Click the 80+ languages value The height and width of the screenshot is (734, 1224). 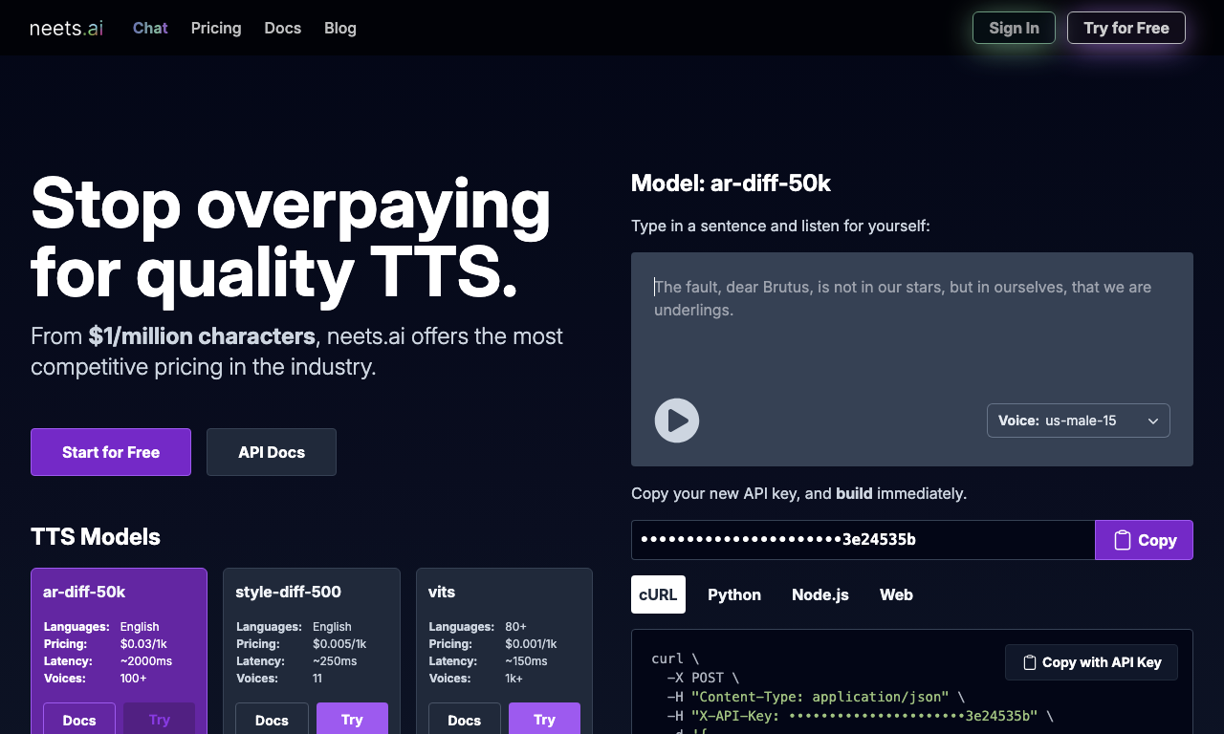point(516,627)
